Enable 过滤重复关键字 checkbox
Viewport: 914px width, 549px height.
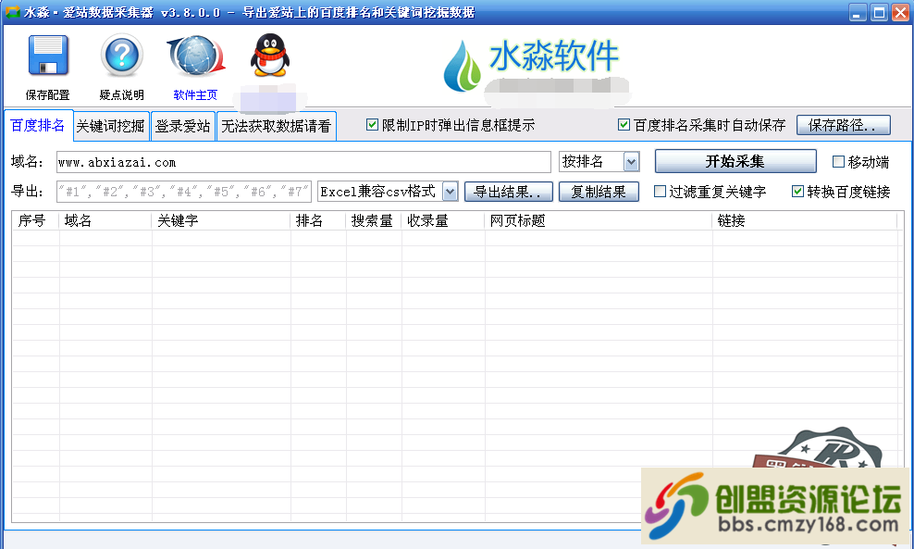(x=660, y=192)
